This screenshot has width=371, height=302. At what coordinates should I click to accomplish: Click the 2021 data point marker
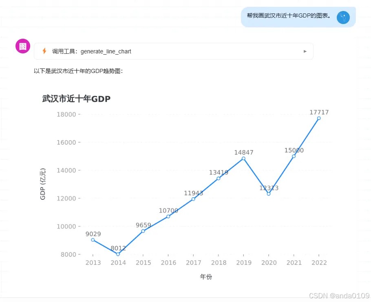pos(294,157)
